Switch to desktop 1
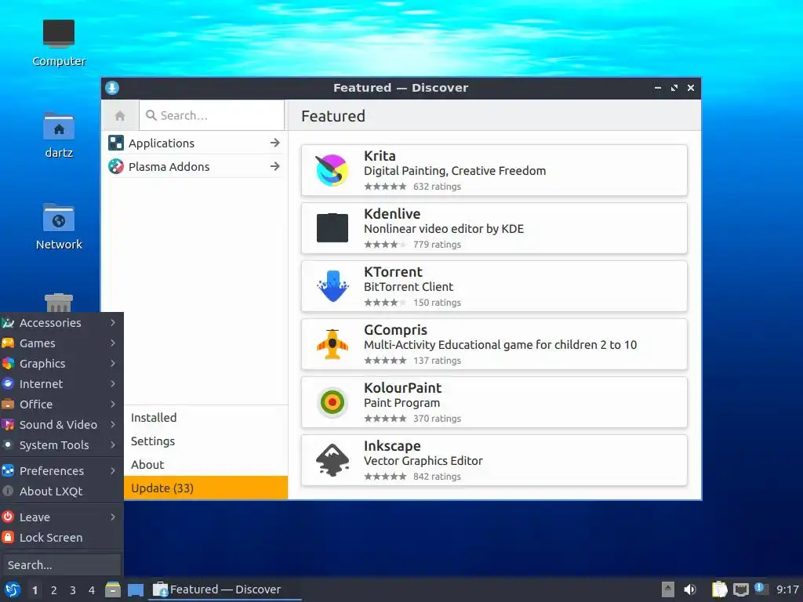The image size is (803, 602). (x=35, y=590)
